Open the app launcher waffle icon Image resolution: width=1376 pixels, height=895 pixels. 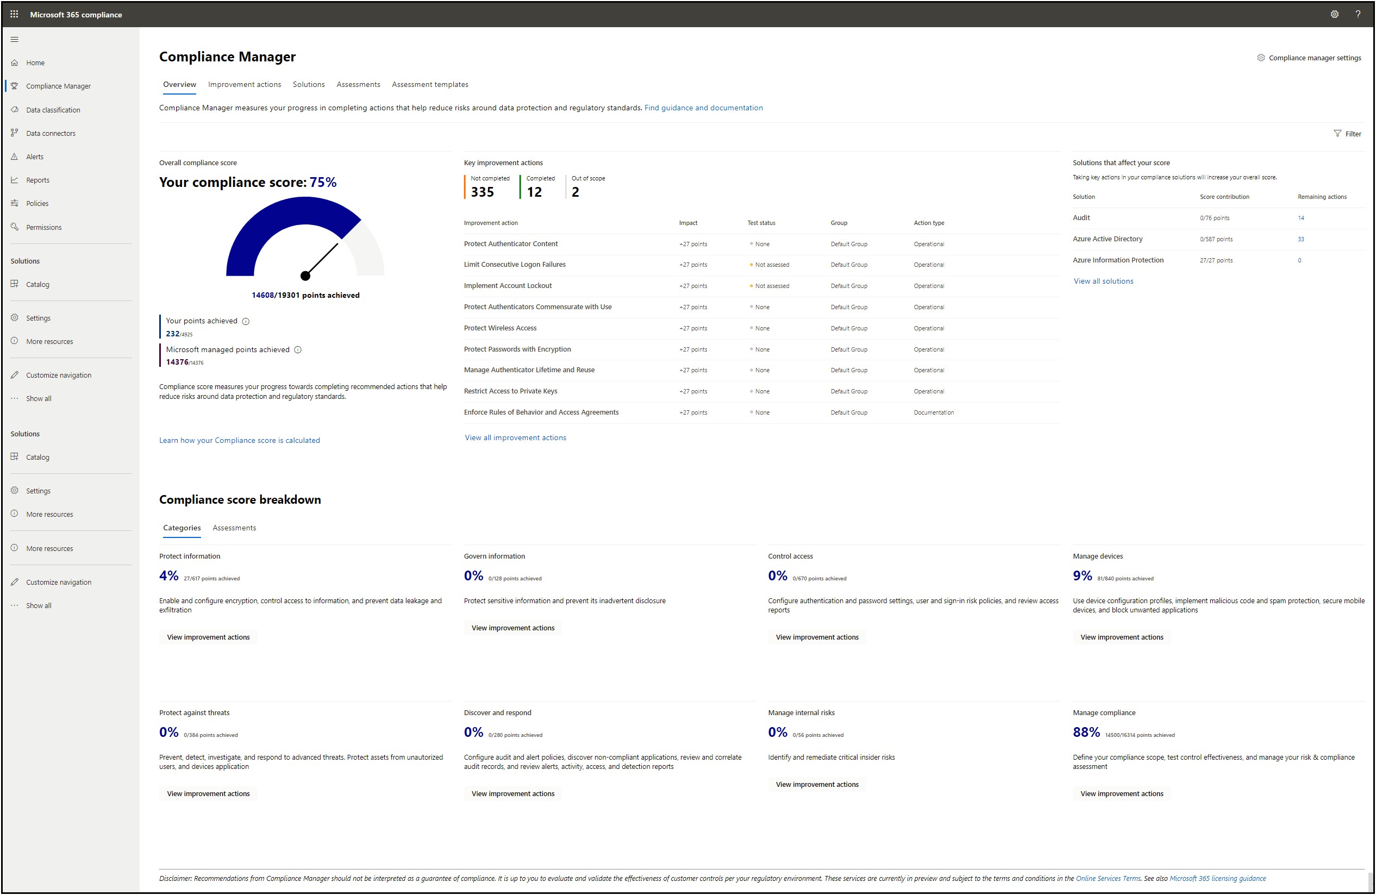15,14
